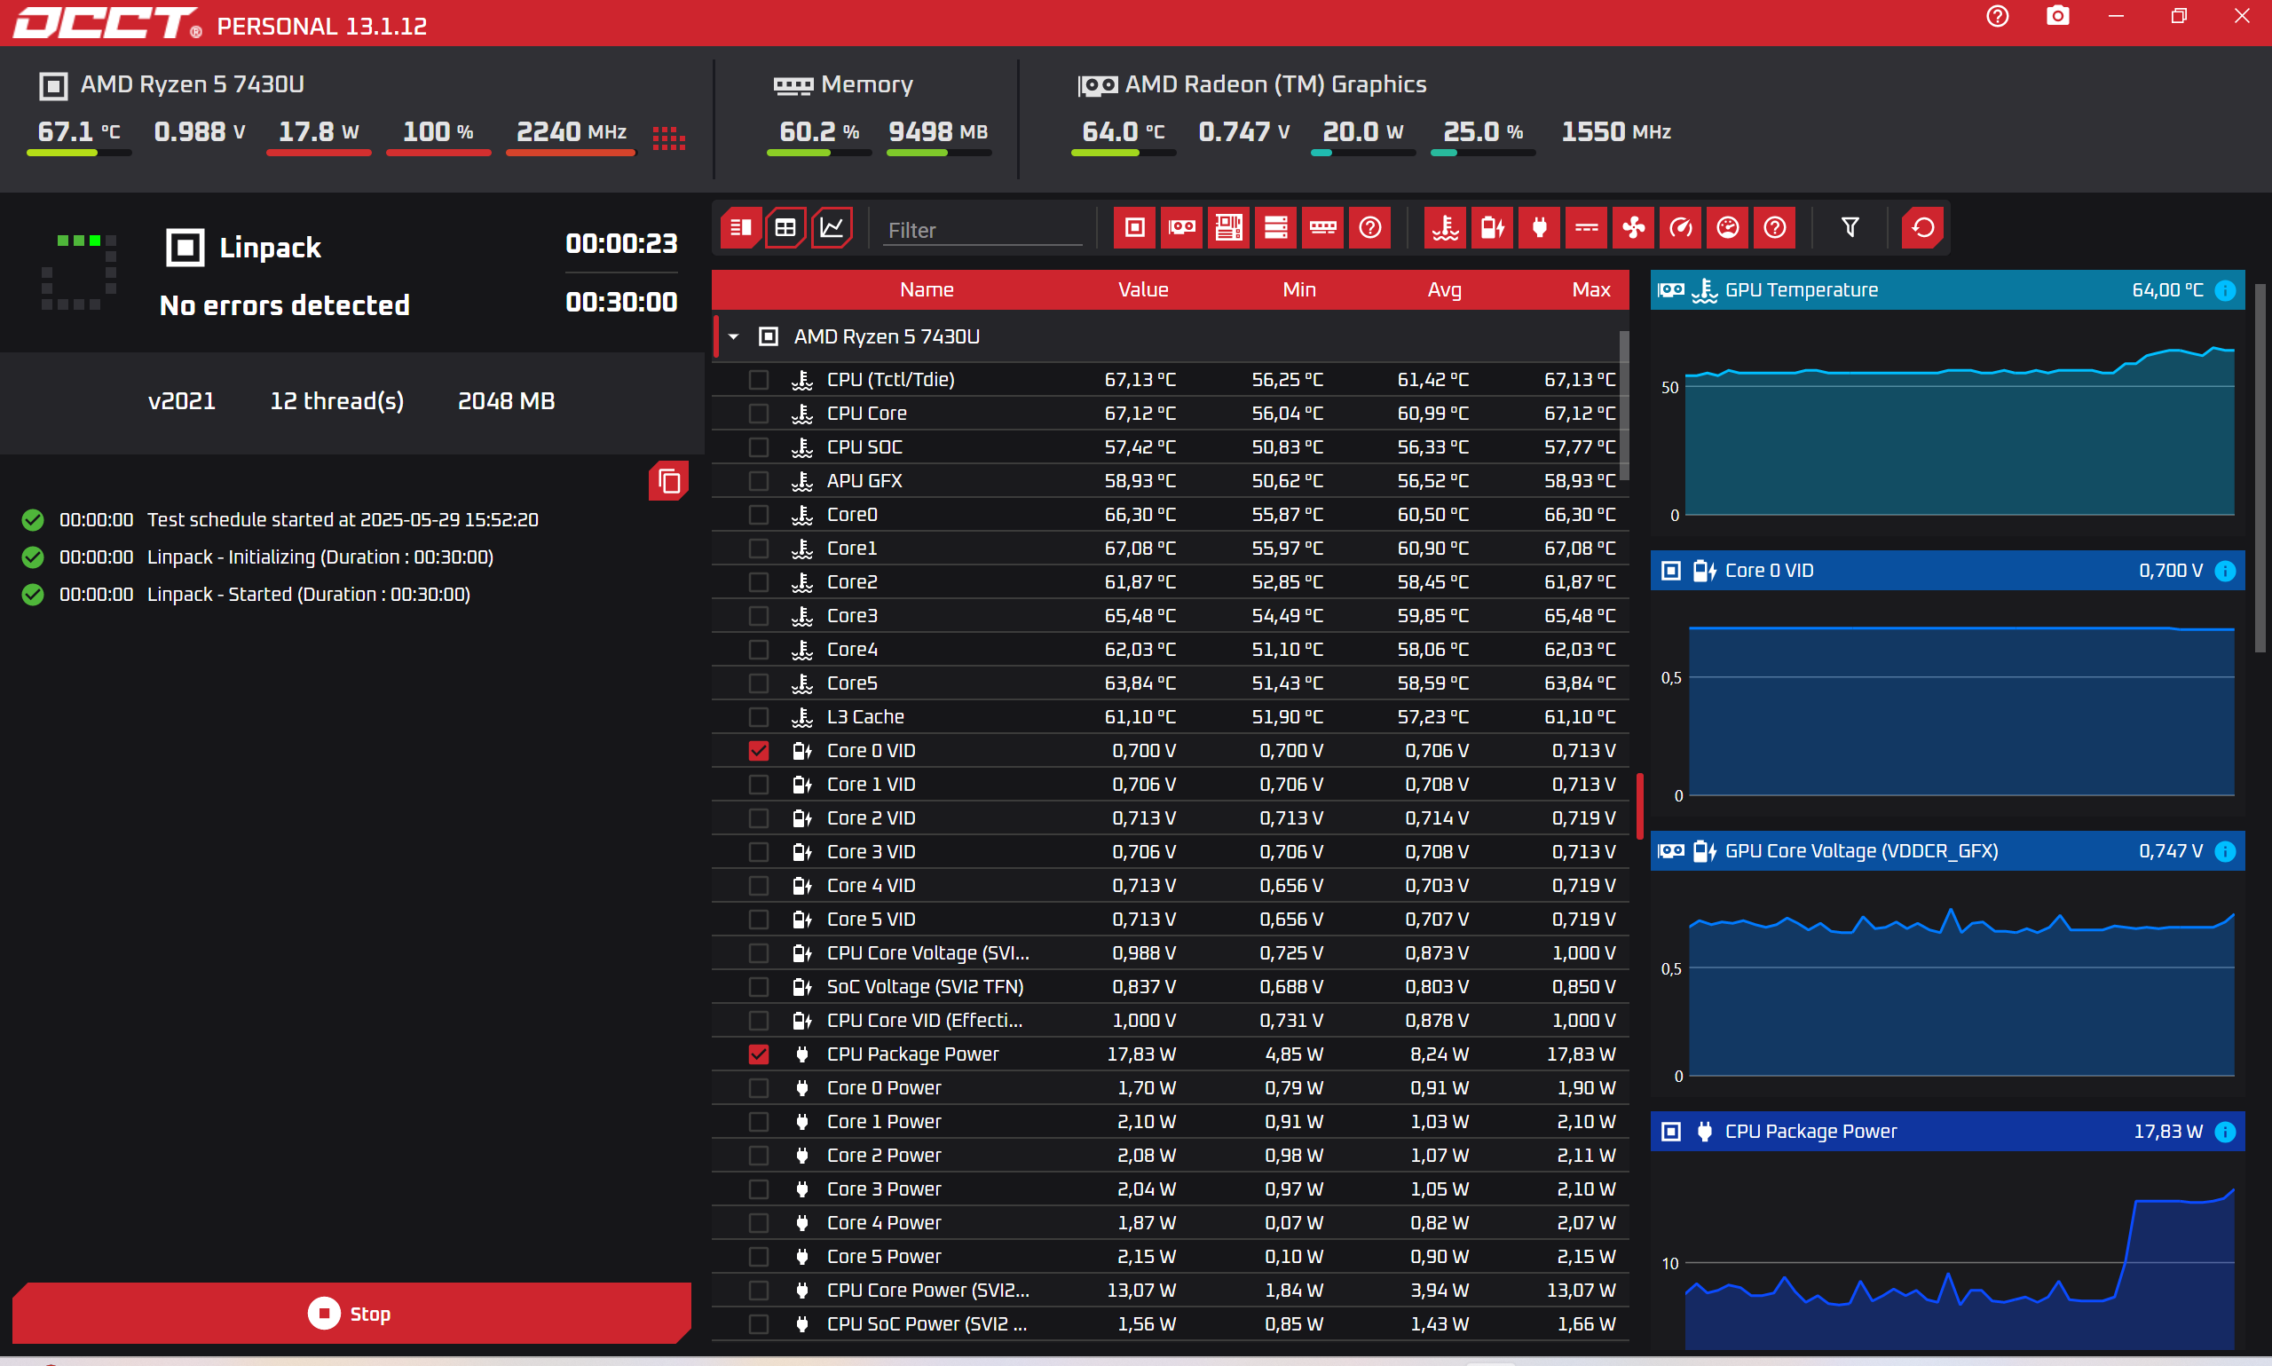Toggle motherboard sensors filter icon
This screenshot has height=1366, width=2272.
click(x=1228, y=227)
